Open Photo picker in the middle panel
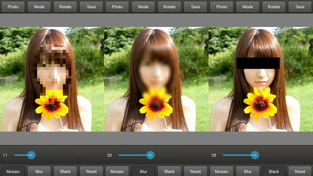 tap(117, 7)
